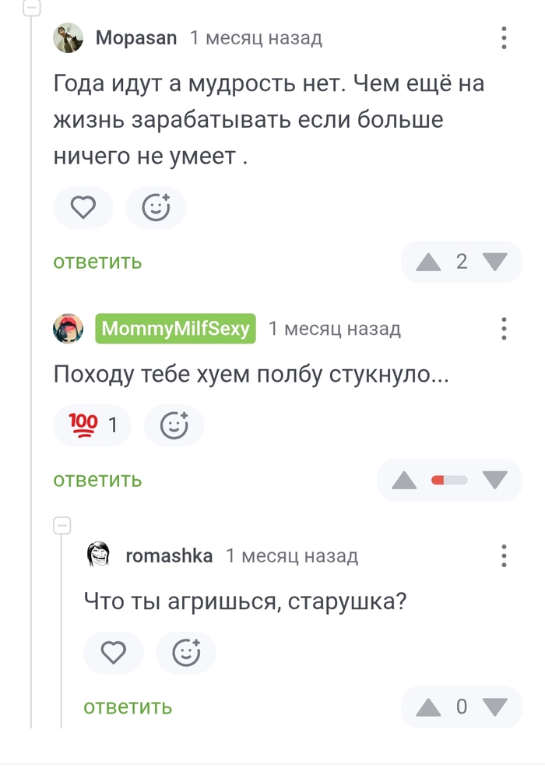Screen dimensions: 545x772
Task: Click the 100 reaction on MommyMilfSexy's comment
Action: (x=92, y=425)
